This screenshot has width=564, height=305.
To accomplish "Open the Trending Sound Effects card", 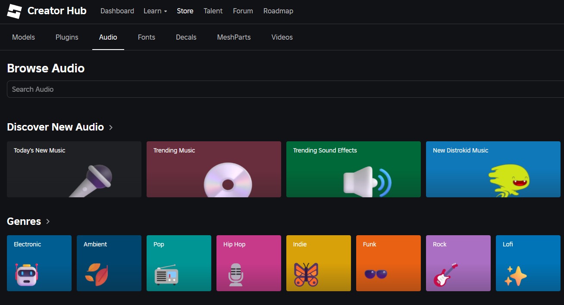I will pyautogui.click(x=353, y=169).
